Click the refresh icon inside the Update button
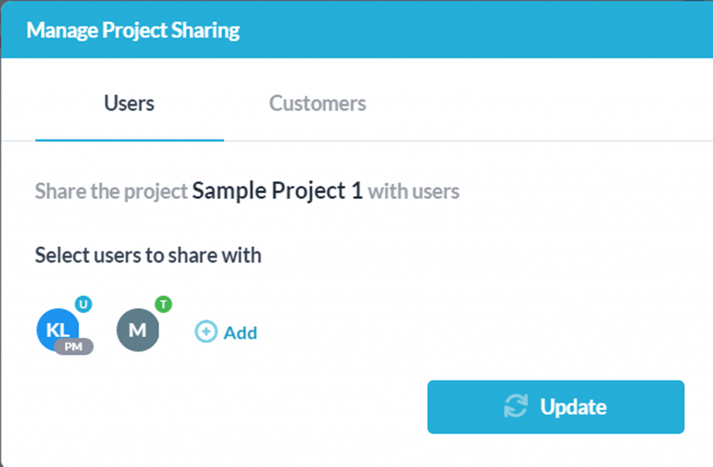Screen dimensions: 713x467 (x=516, y=407)
